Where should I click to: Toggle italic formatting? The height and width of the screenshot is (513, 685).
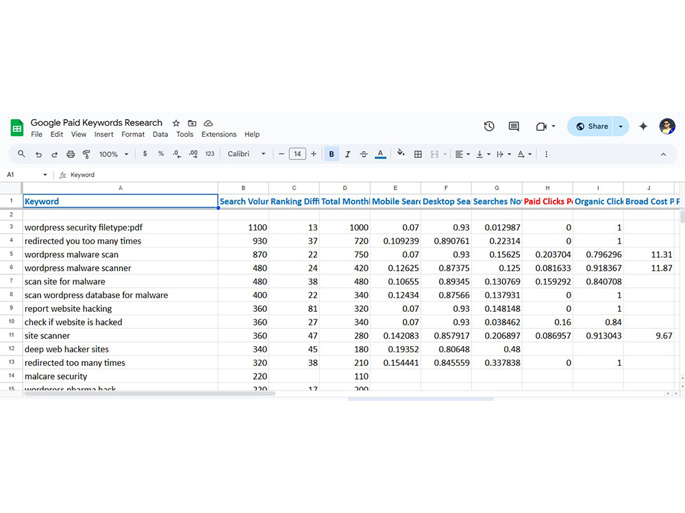348,154
